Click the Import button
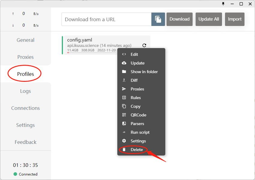 pos(235,19)
